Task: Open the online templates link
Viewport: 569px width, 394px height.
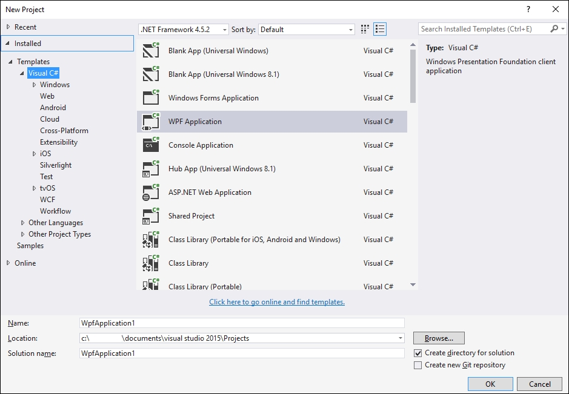Action: click(276, 302)
